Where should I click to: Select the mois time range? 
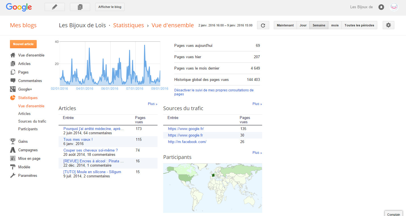coord(335,25)
